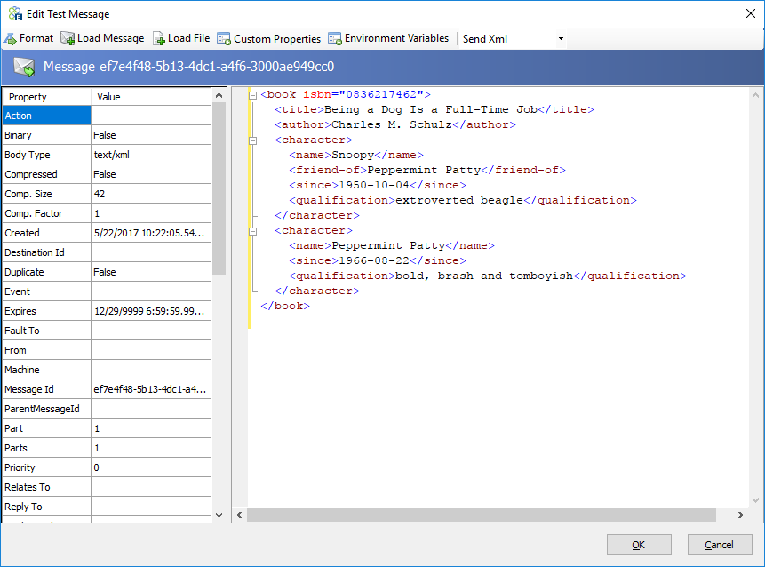Click the Destination Id value field

click(x=151, y=252)
